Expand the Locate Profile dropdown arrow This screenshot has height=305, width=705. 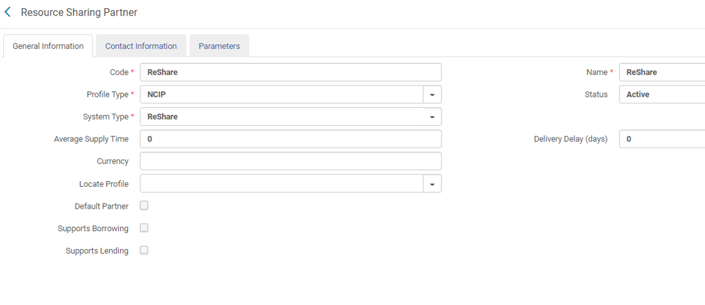click(432, 184)
